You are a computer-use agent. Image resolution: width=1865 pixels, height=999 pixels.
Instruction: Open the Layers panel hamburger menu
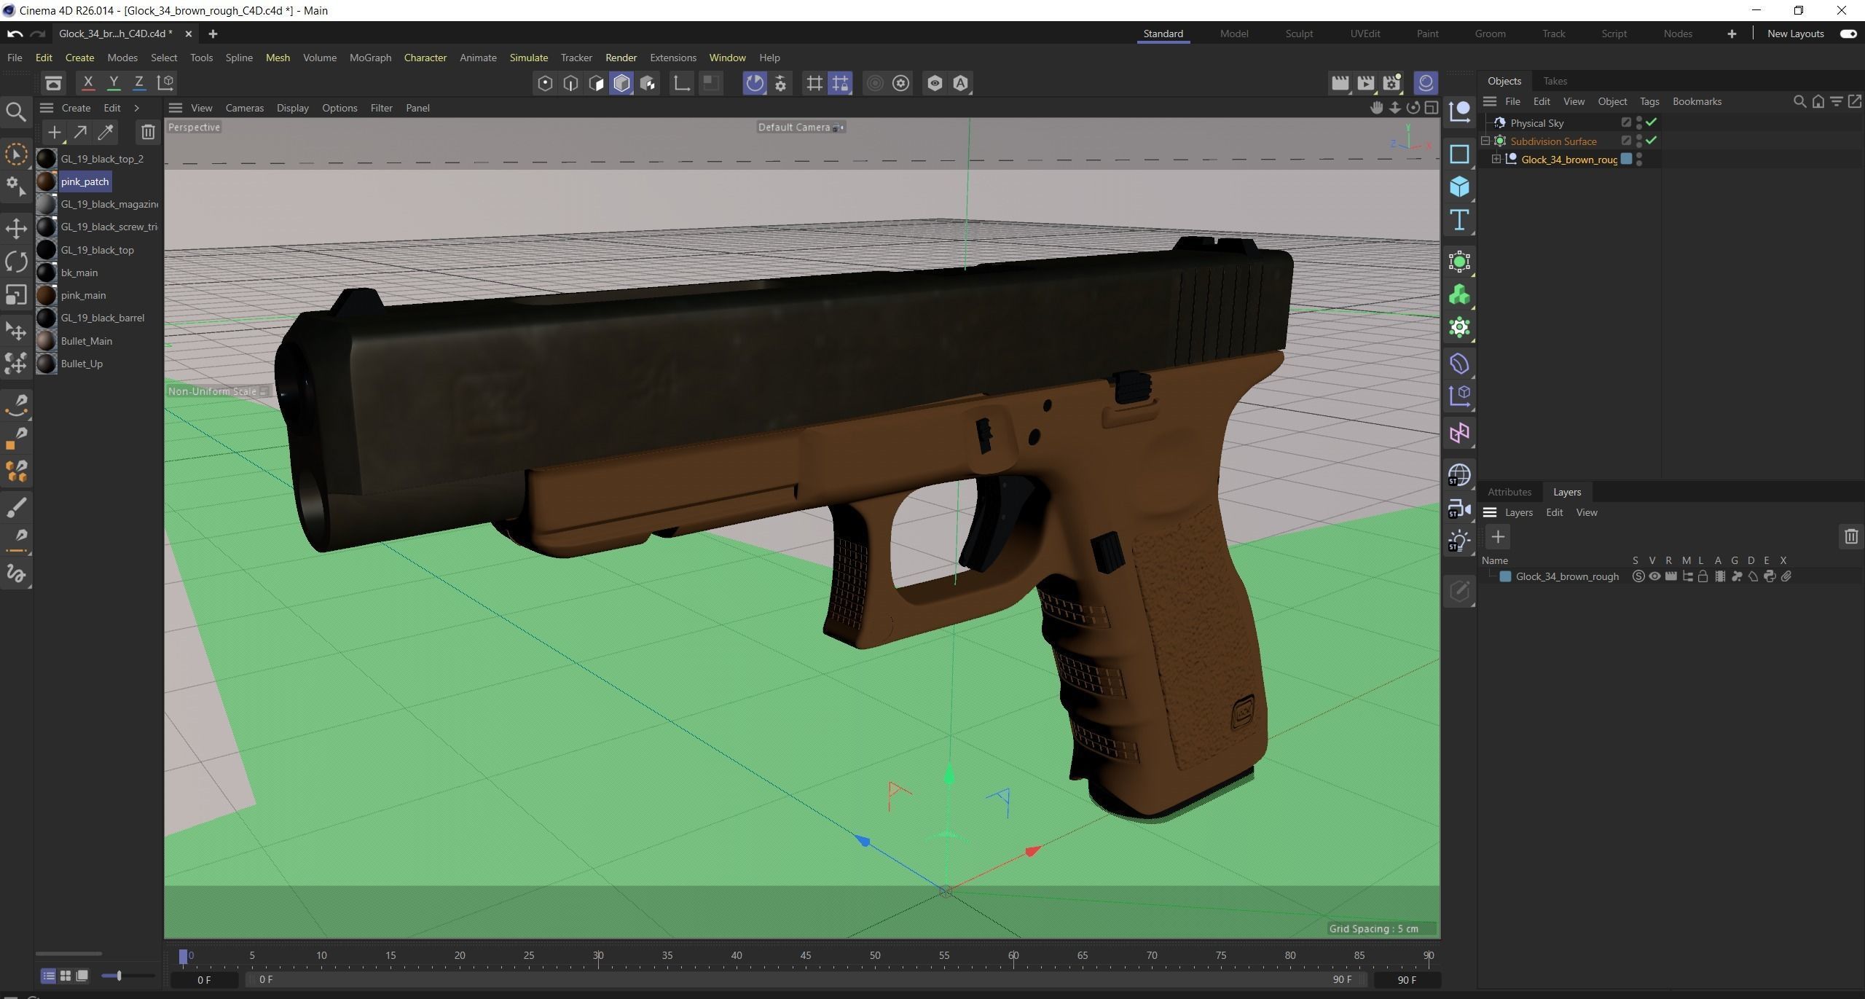point(1490,512)
